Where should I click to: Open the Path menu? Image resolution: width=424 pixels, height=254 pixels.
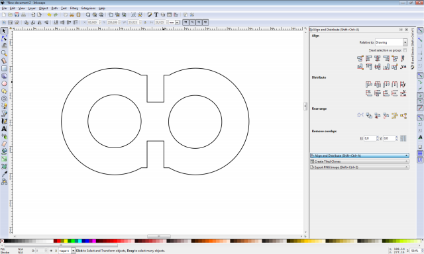pos(54,9)
